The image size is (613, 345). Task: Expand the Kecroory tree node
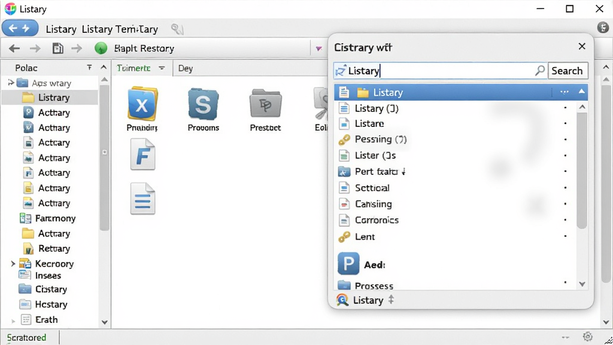tap(13, 264)
